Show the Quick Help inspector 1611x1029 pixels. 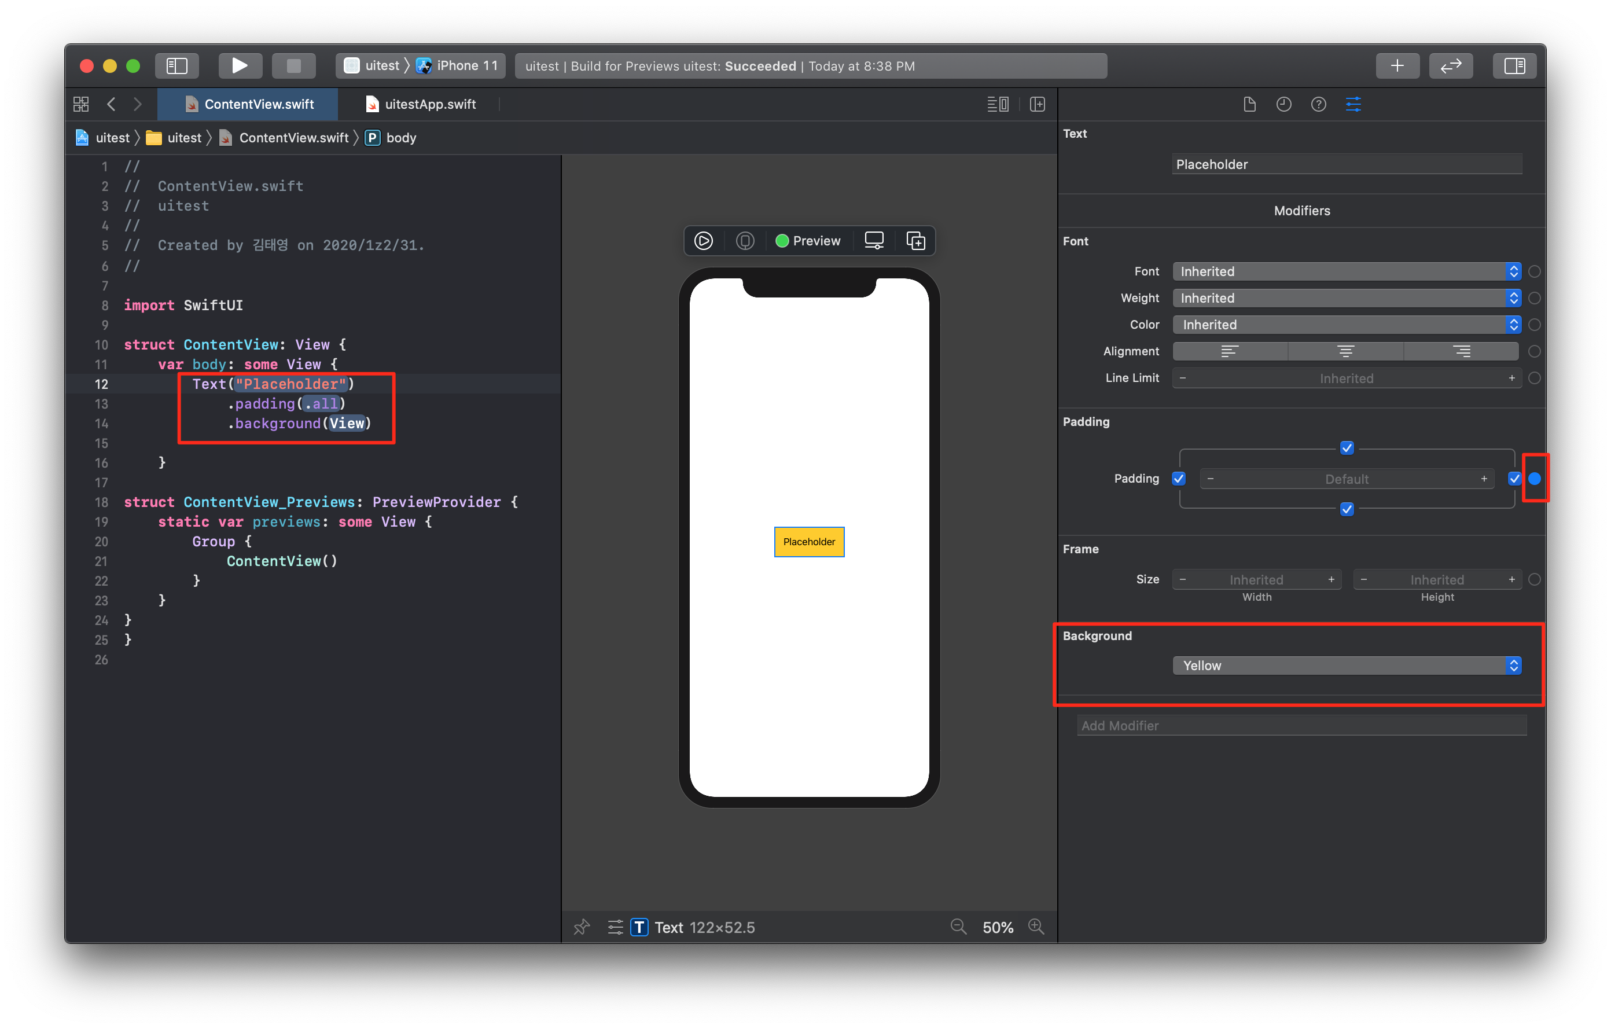click(x=1318, y=104)
